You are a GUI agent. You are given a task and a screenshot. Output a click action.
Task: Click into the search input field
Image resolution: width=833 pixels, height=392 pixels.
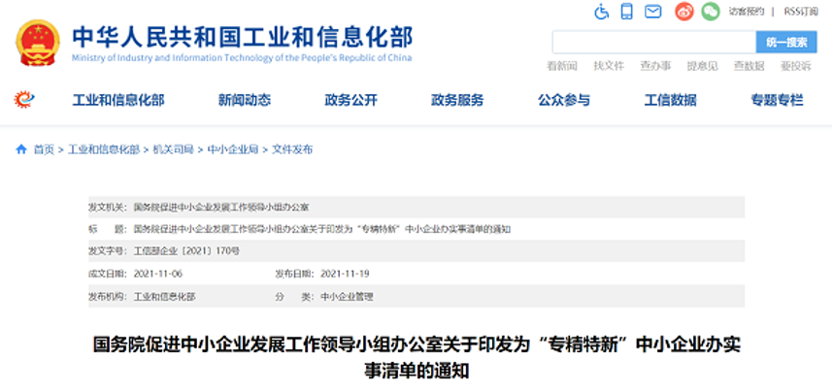pos(653,42)
